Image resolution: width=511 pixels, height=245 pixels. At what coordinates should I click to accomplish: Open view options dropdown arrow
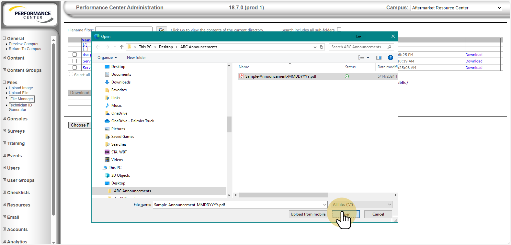[368, 58]
